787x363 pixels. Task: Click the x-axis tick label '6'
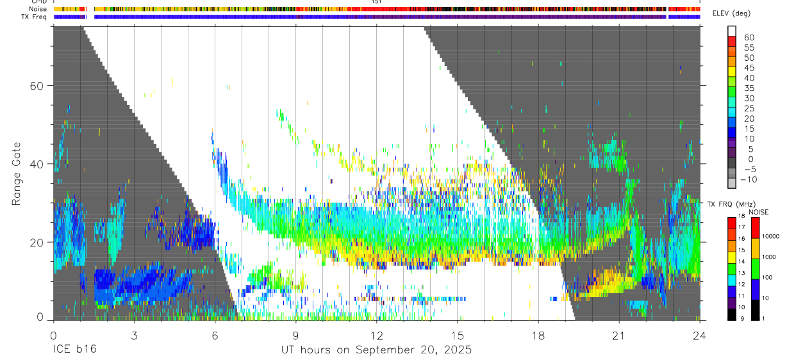(215, 335)
